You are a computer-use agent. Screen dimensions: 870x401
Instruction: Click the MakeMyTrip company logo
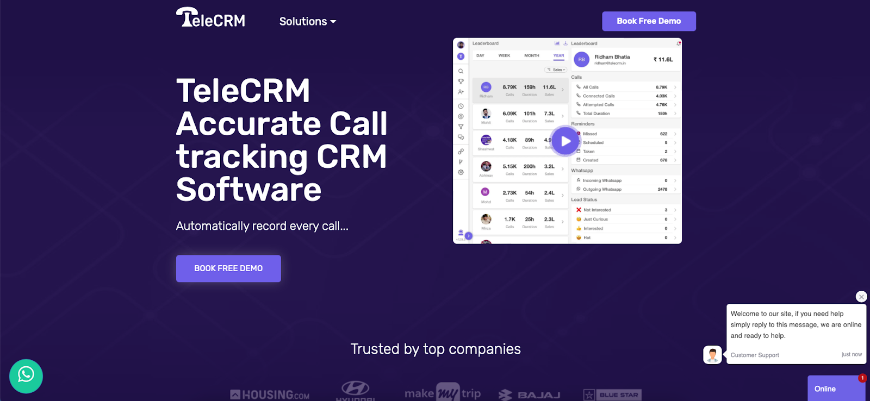(x=443, y=393)
